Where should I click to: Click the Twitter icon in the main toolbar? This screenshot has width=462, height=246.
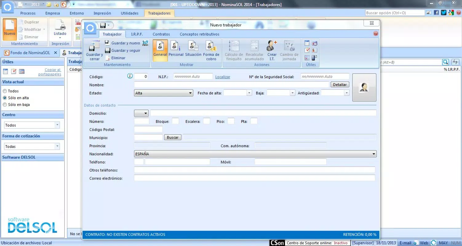444,13
